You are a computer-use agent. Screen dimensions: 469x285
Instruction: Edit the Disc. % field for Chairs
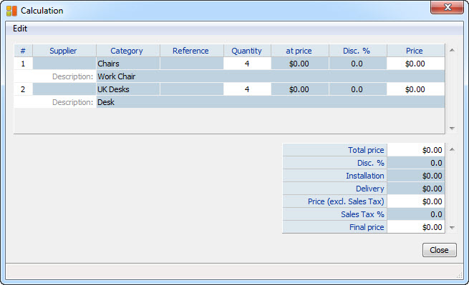pos(358,64)
